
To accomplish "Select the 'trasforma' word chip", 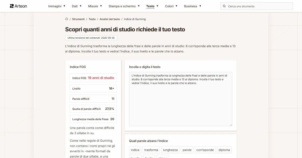I will pyautogui.click(x=151, y=150).
